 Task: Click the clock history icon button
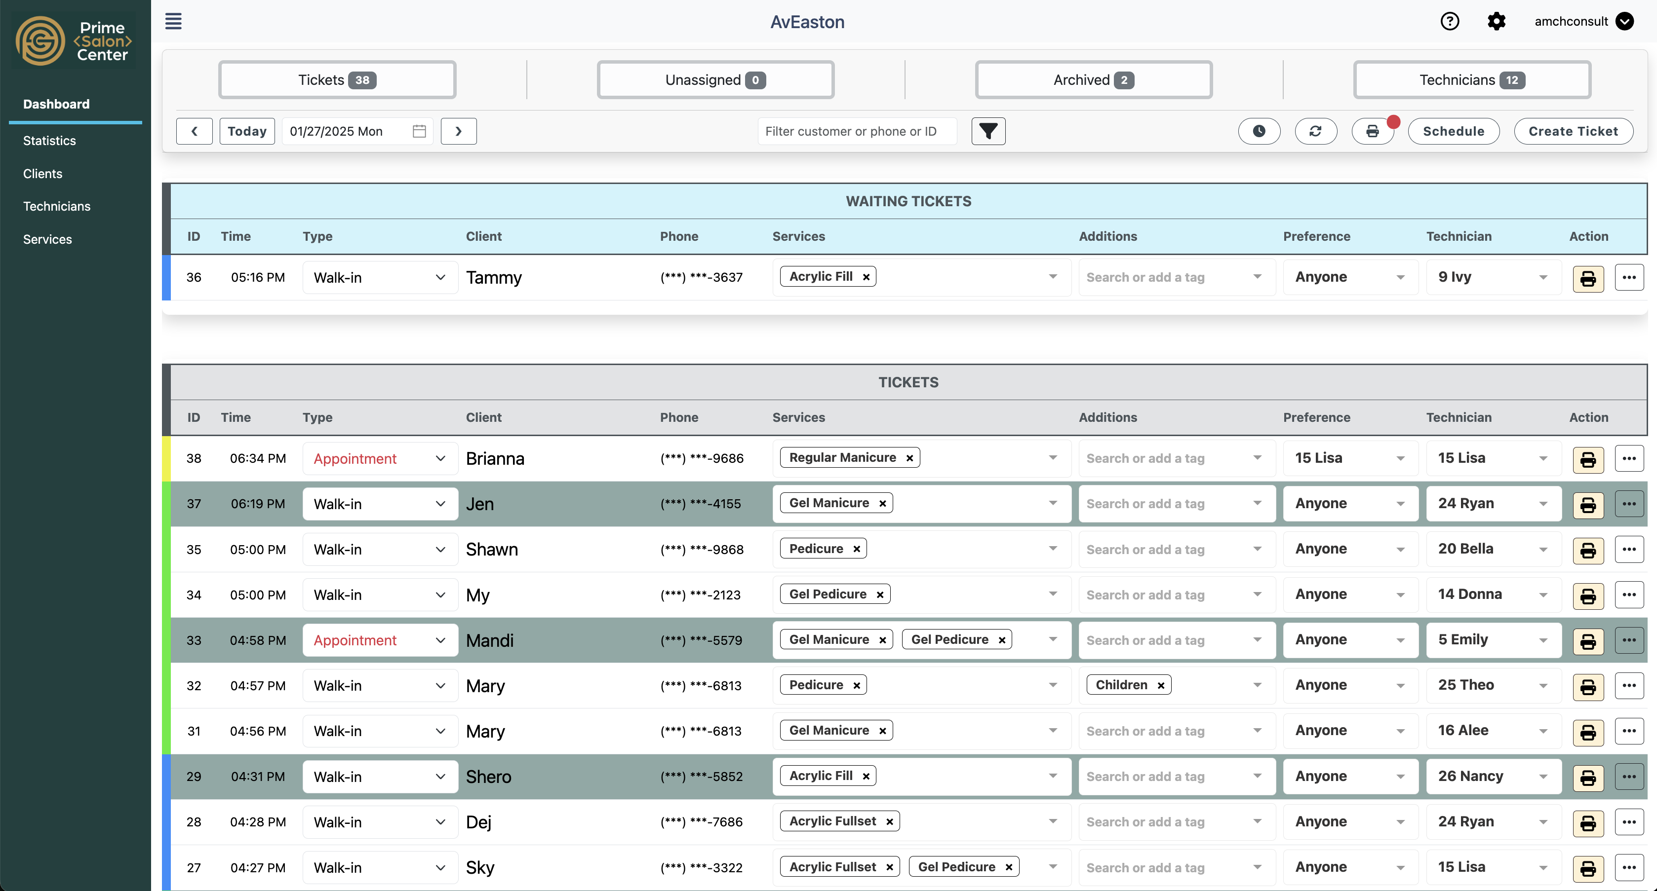pyautogui.click(x=1259, y=131)
